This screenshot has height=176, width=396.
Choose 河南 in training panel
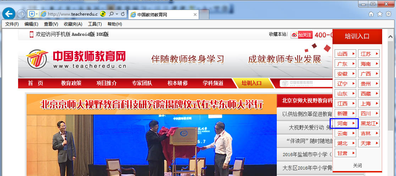pos(345,123)
